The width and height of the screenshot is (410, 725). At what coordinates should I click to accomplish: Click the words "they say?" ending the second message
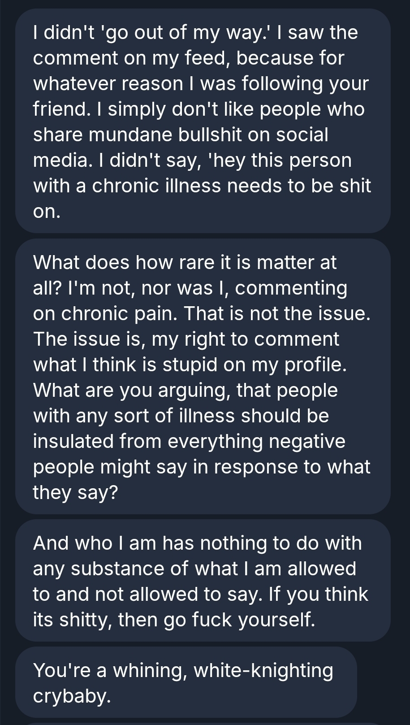76,492
